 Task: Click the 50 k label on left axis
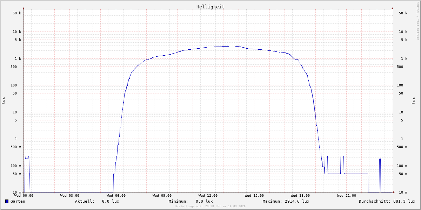[x=17, y=13]
